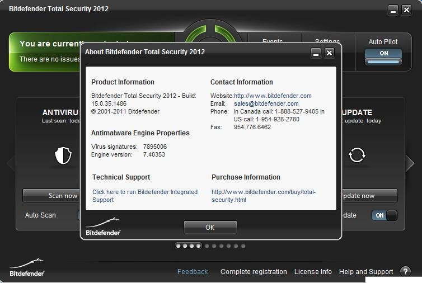
Task: Minimize the main Bitdefender window
Action: [393, 10]
